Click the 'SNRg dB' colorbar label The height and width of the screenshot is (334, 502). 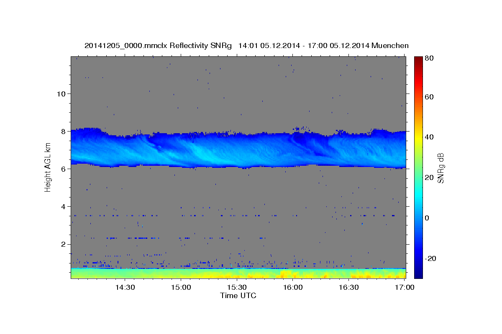[x=440, y=168]
